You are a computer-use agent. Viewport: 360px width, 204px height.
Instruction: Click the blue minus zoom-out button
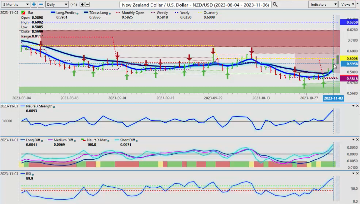point(41,4)
